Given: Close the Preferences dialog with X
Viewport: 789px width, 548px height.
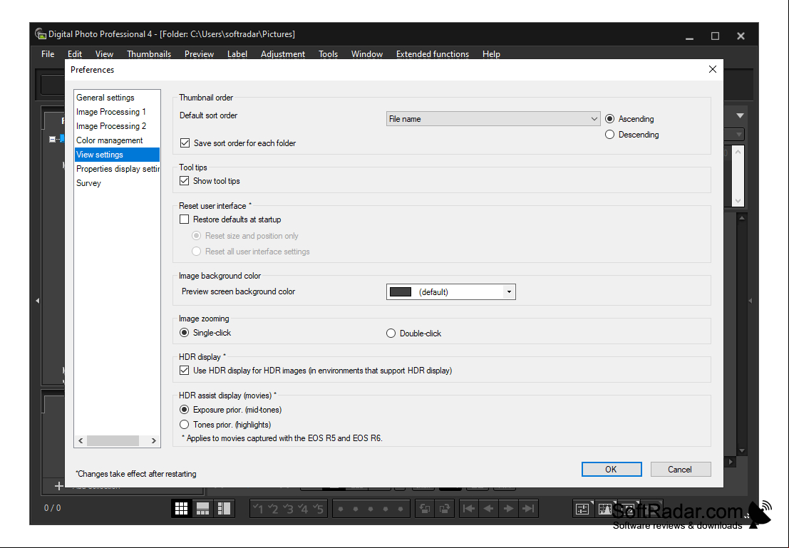Looking at the screenshot, I should coord(713,69).
